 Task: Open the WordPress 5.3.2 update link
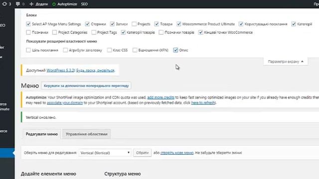(61, 70)
